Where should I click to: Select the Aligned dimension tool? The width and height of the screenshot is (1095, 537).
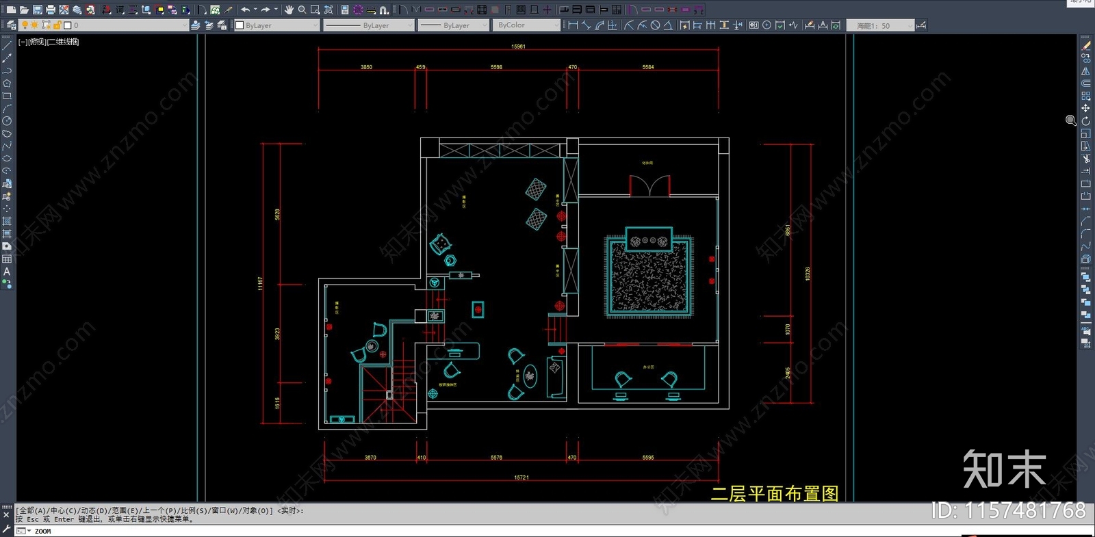[x=586, y=25]
